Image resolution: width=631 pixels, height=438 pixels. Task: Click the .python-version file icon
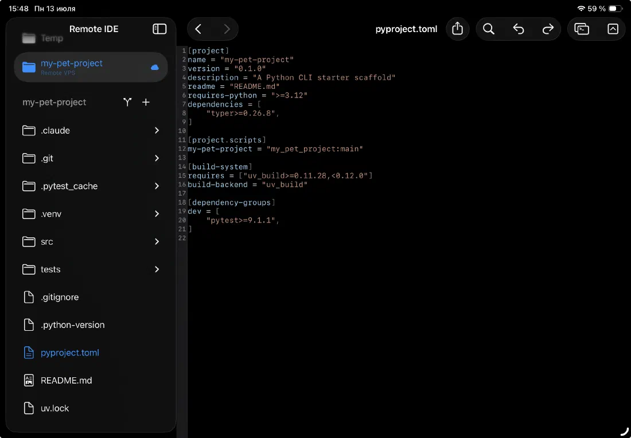tap(29, 325)
